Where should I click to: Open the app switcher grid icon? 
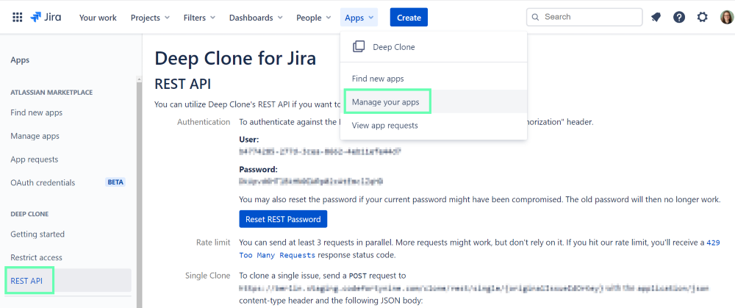18,17
